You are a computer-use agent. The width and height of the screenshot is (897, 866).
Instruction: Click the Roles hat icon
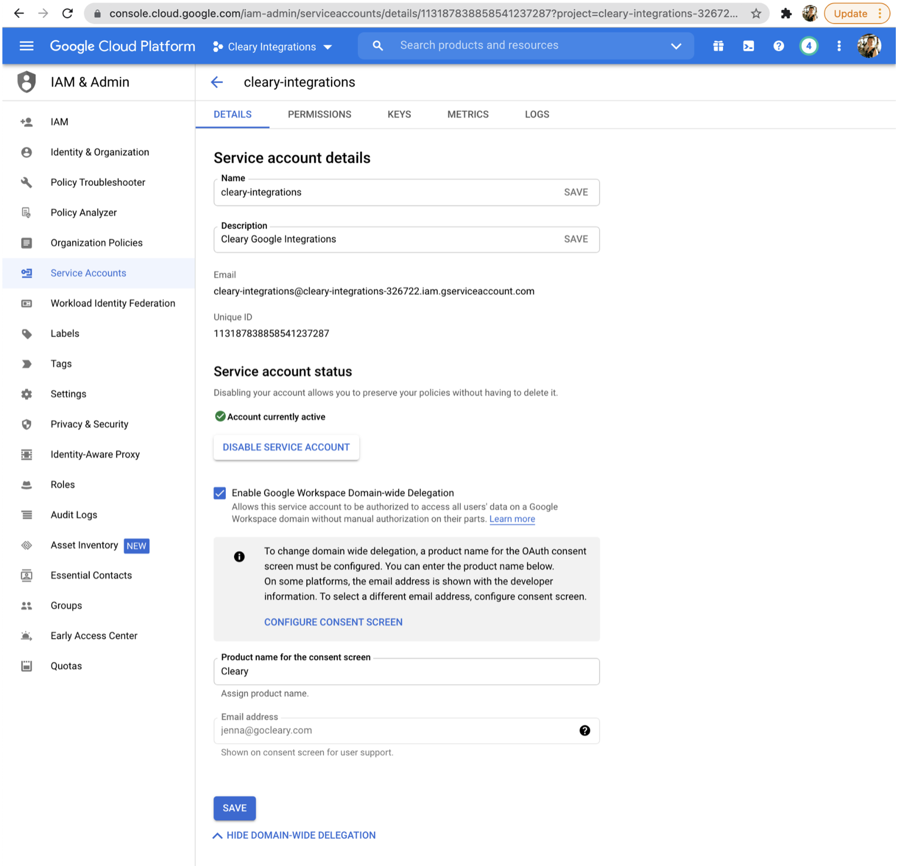[26, 485]
